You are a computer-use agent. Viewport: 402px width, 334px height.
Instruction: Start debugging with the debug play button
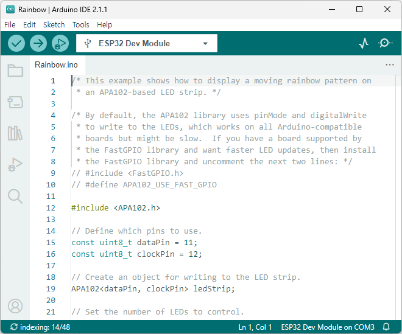(60, 43)
